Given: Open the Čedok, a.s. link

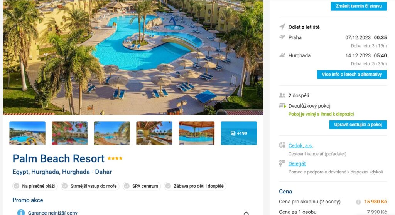Looking at the screenshot, I should 301,146.
